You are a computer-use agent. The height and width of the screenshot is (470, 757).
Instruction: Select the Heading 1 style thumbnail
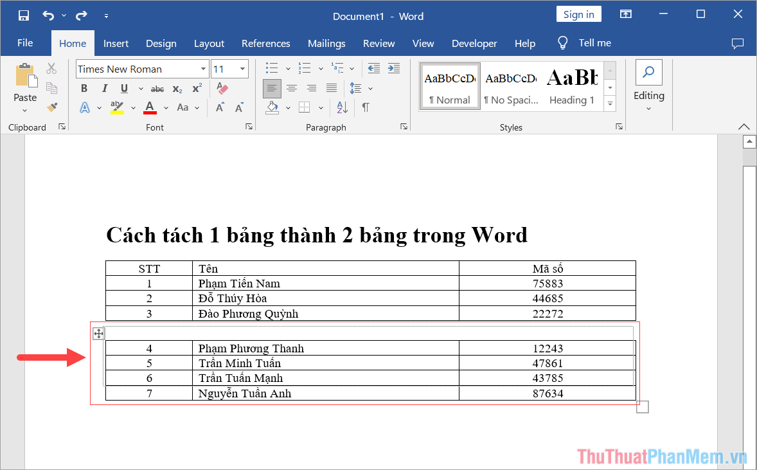571,86
